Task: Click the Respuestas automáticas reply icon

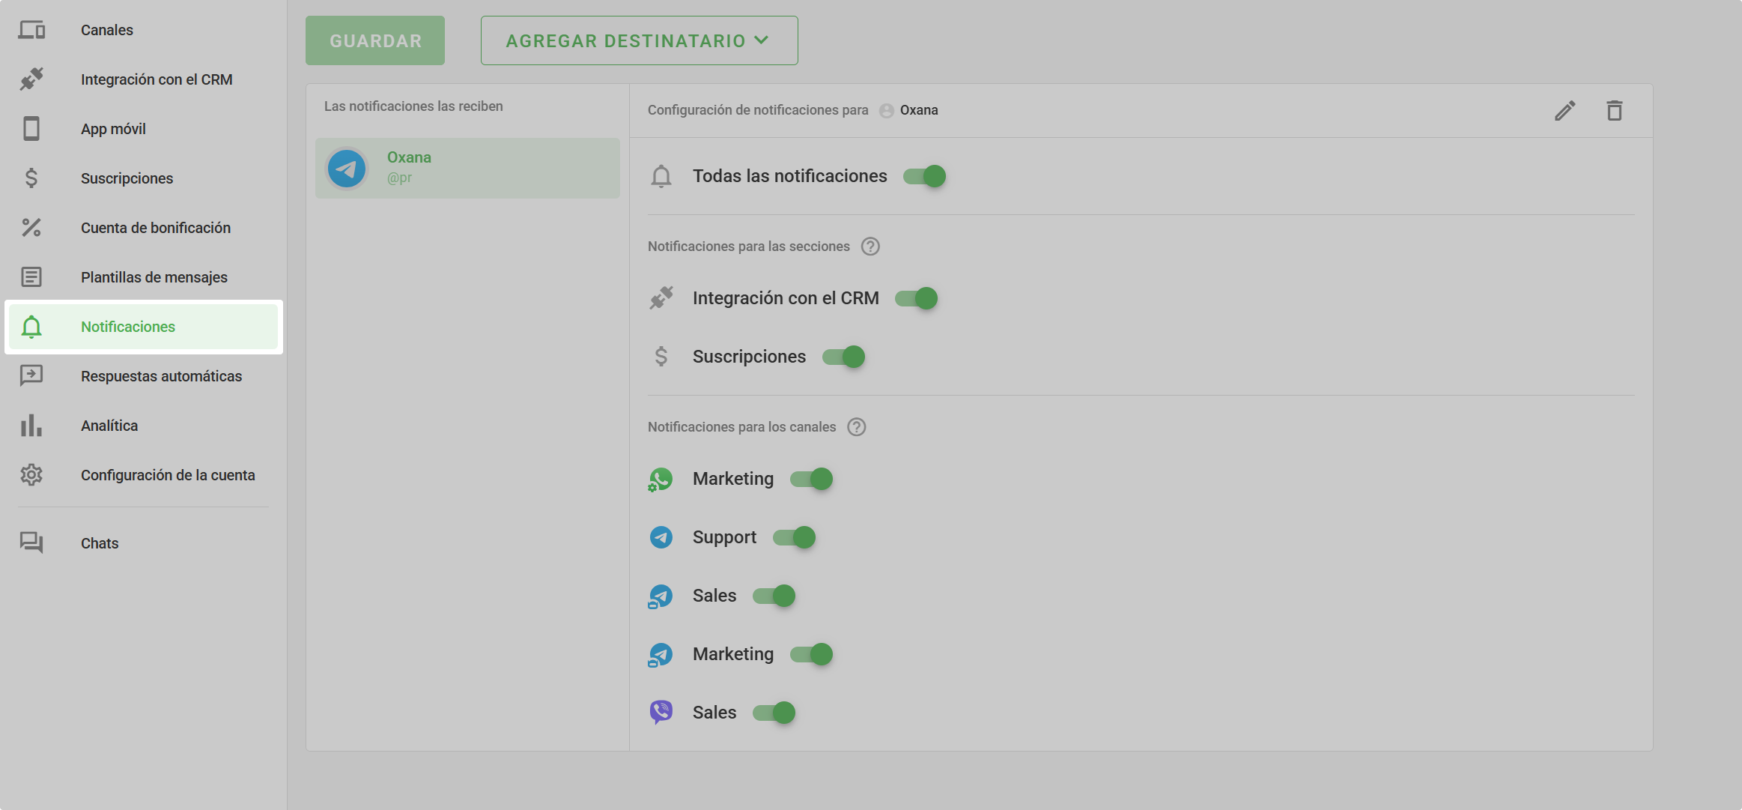Action: click(31, 376)
